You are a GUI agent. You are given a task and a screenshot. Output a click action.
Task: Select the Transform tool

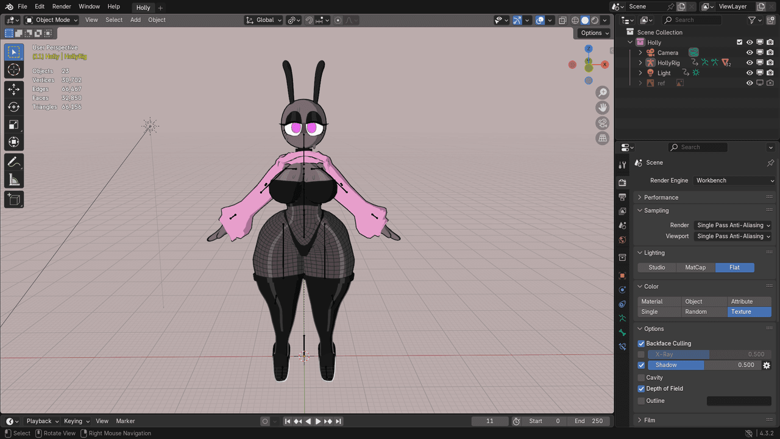(x=14, y=142)
